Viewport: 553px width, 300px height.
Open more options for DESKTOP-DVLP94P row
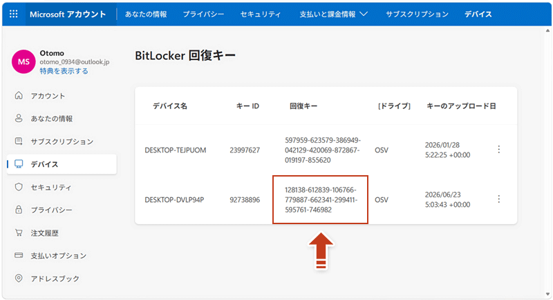coord(498,199)
